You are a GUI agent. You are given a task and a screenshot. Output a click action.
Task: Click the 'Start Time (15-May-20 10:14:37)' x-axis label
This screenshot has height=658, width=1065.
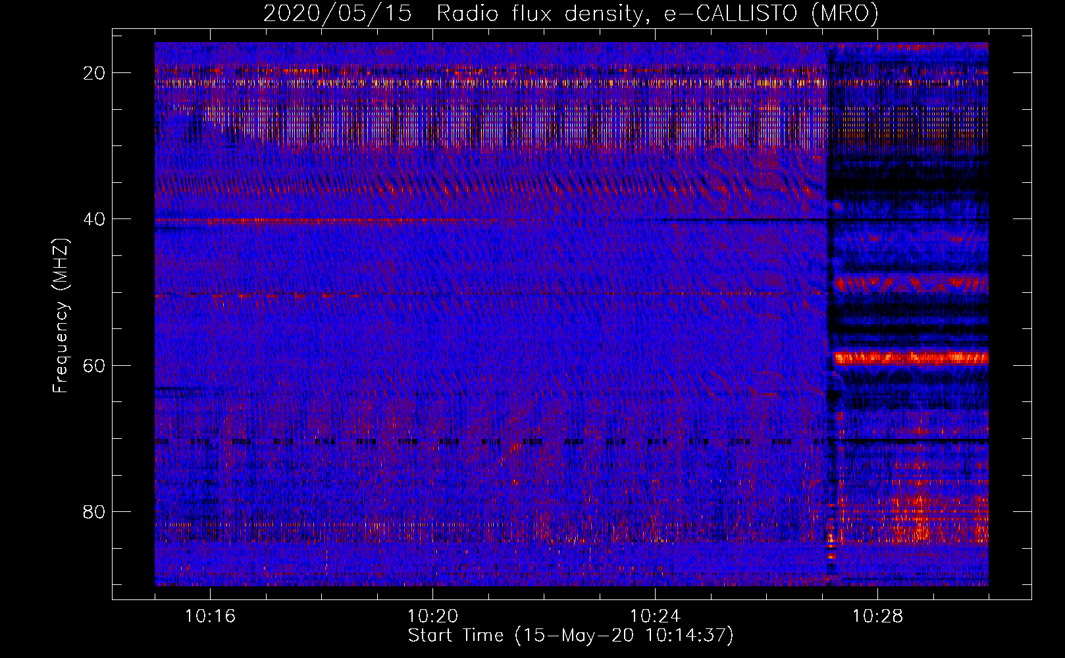[x=571, y=636]
